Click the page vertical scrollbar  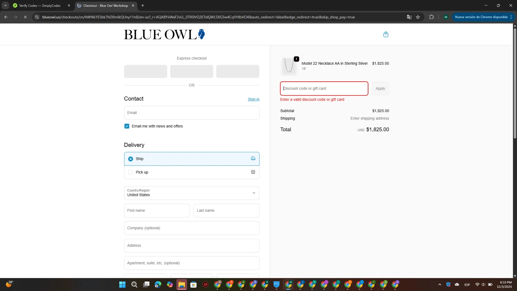click(515, 83)
